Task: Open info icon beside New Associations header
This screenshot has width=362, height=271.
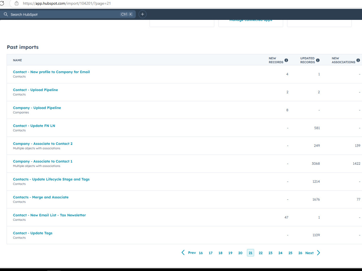Action: [358, 60]
